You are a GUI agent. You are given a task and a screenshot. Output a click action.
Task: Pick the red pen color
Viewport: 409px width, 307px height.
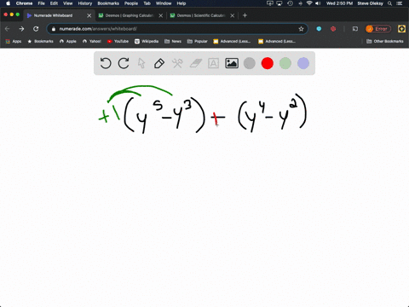[x=268, y=63]
